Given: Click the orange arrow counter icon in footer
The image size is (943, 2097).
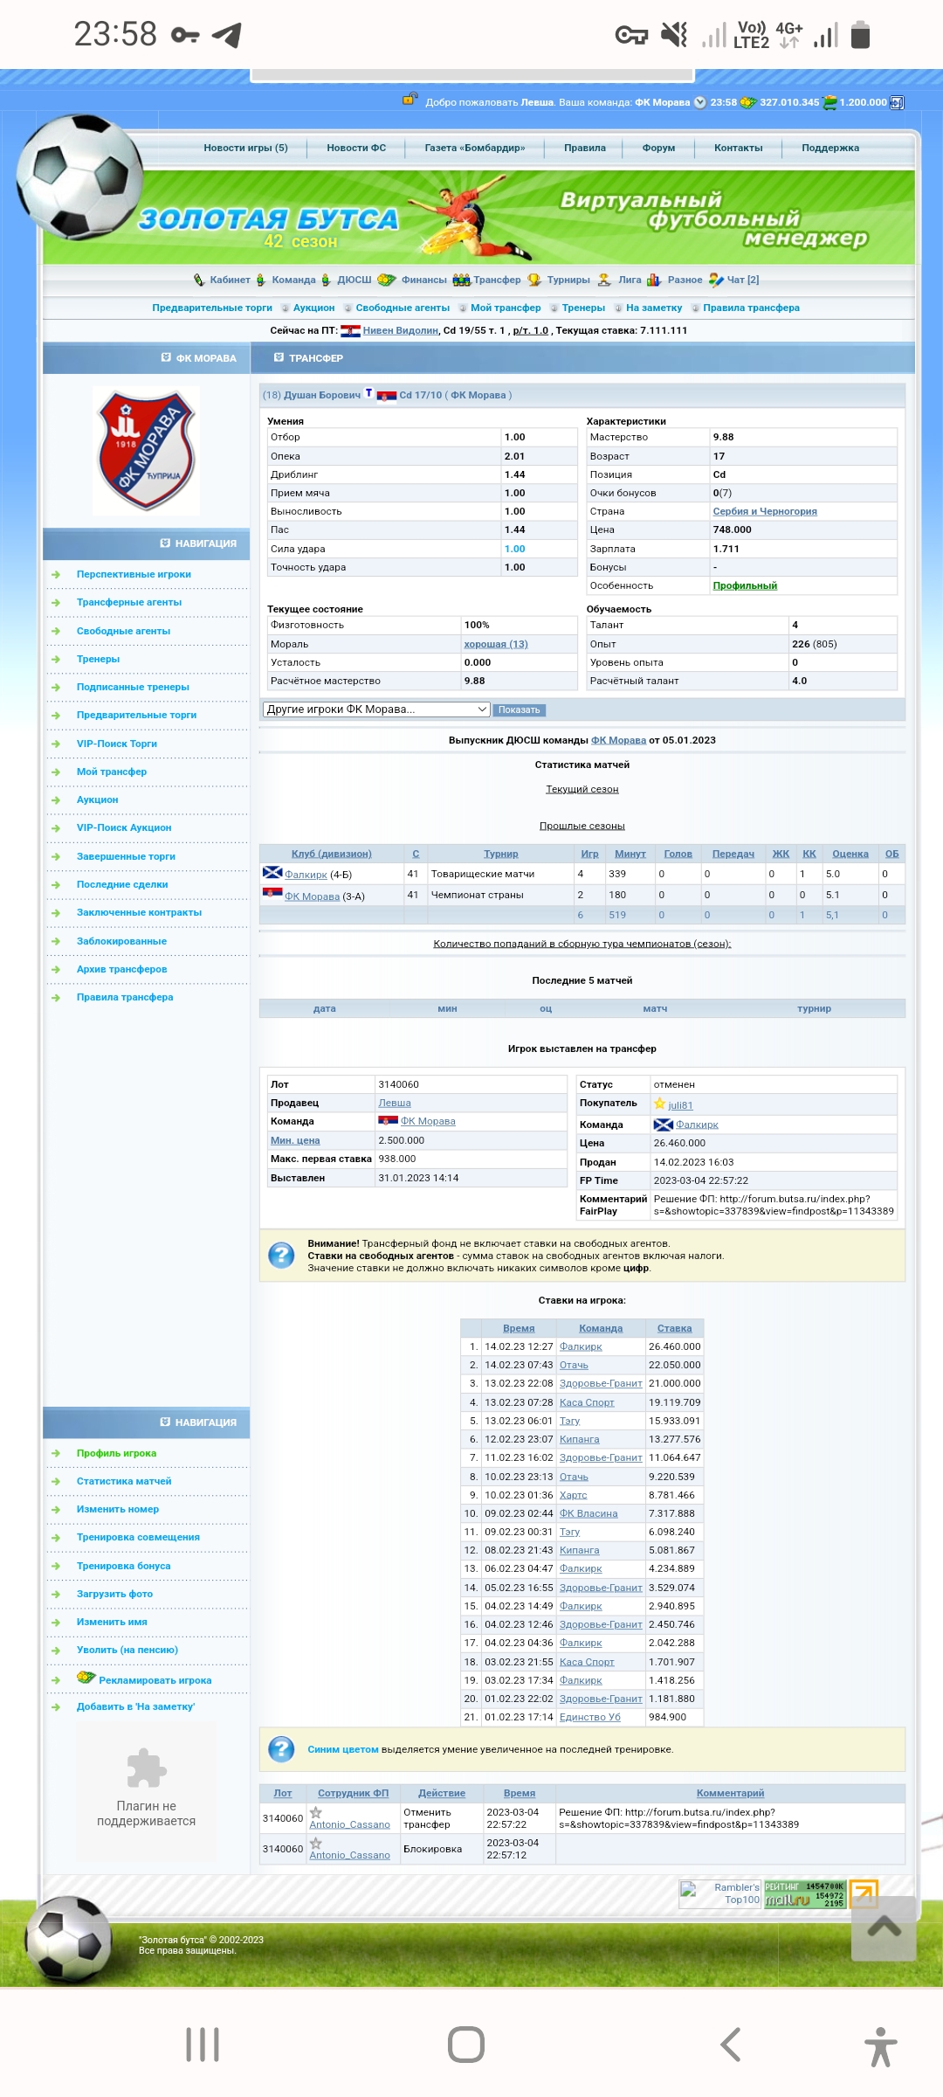Looking at the screenshot, I should click(x=864, y=1893).
